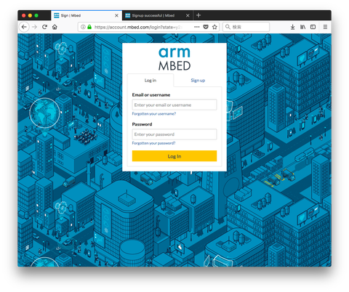
Task: Switch to 'Signup successful | Mbed' browser tab
Action: (x=158, y=15)
